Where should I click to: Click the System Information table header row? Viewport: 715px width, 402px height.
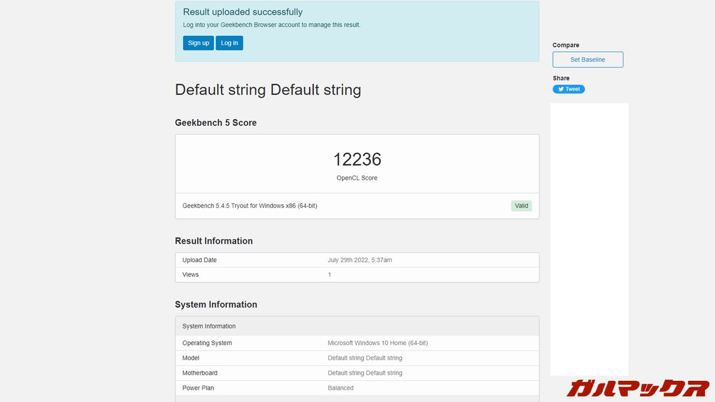click(x=357, y=326)
